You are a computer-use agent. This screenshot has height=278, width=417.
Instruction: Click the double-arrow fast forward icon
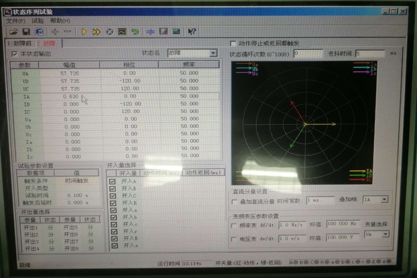[96, 32]
